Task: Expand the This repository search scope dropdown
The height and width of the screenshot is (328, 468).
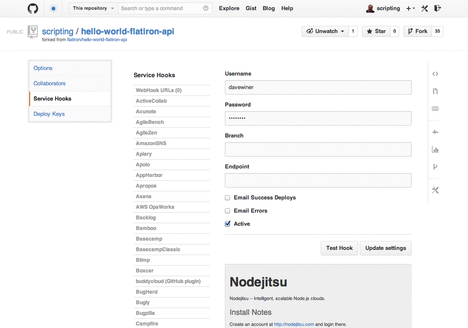Action: point(93,8)
